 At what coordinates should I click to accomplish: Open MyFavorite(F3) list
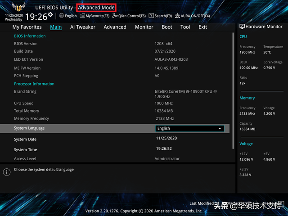[94, 16]
